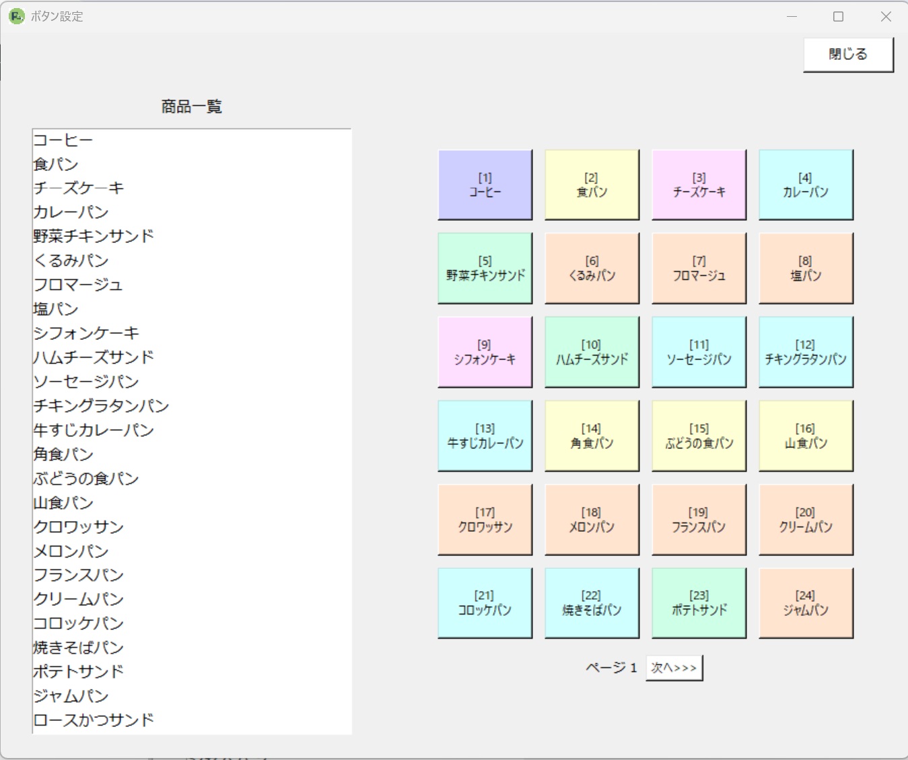Click the [3] チーズケーキ button
Screen dimensions: 908x760
tap(699, 184)
